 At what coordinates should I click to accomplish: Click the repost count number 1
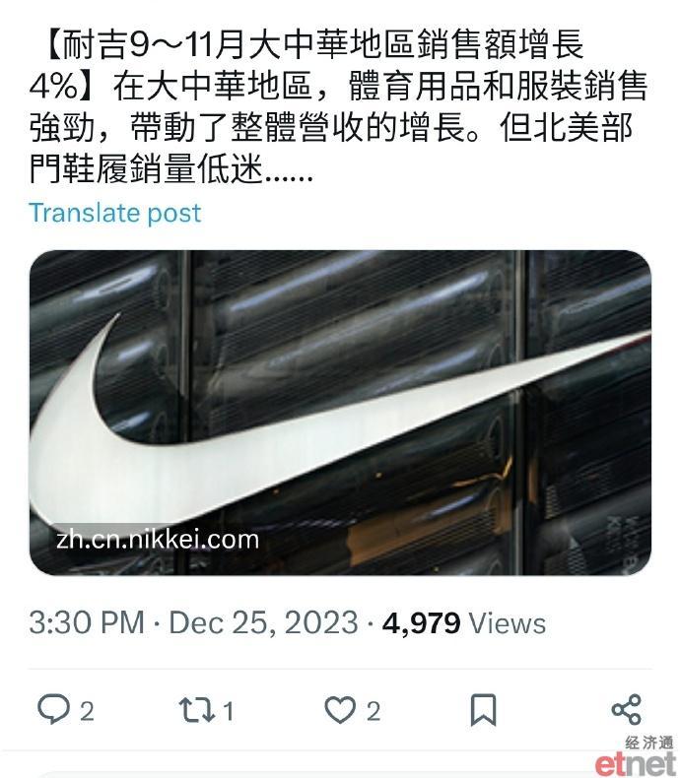click(228, 711)
